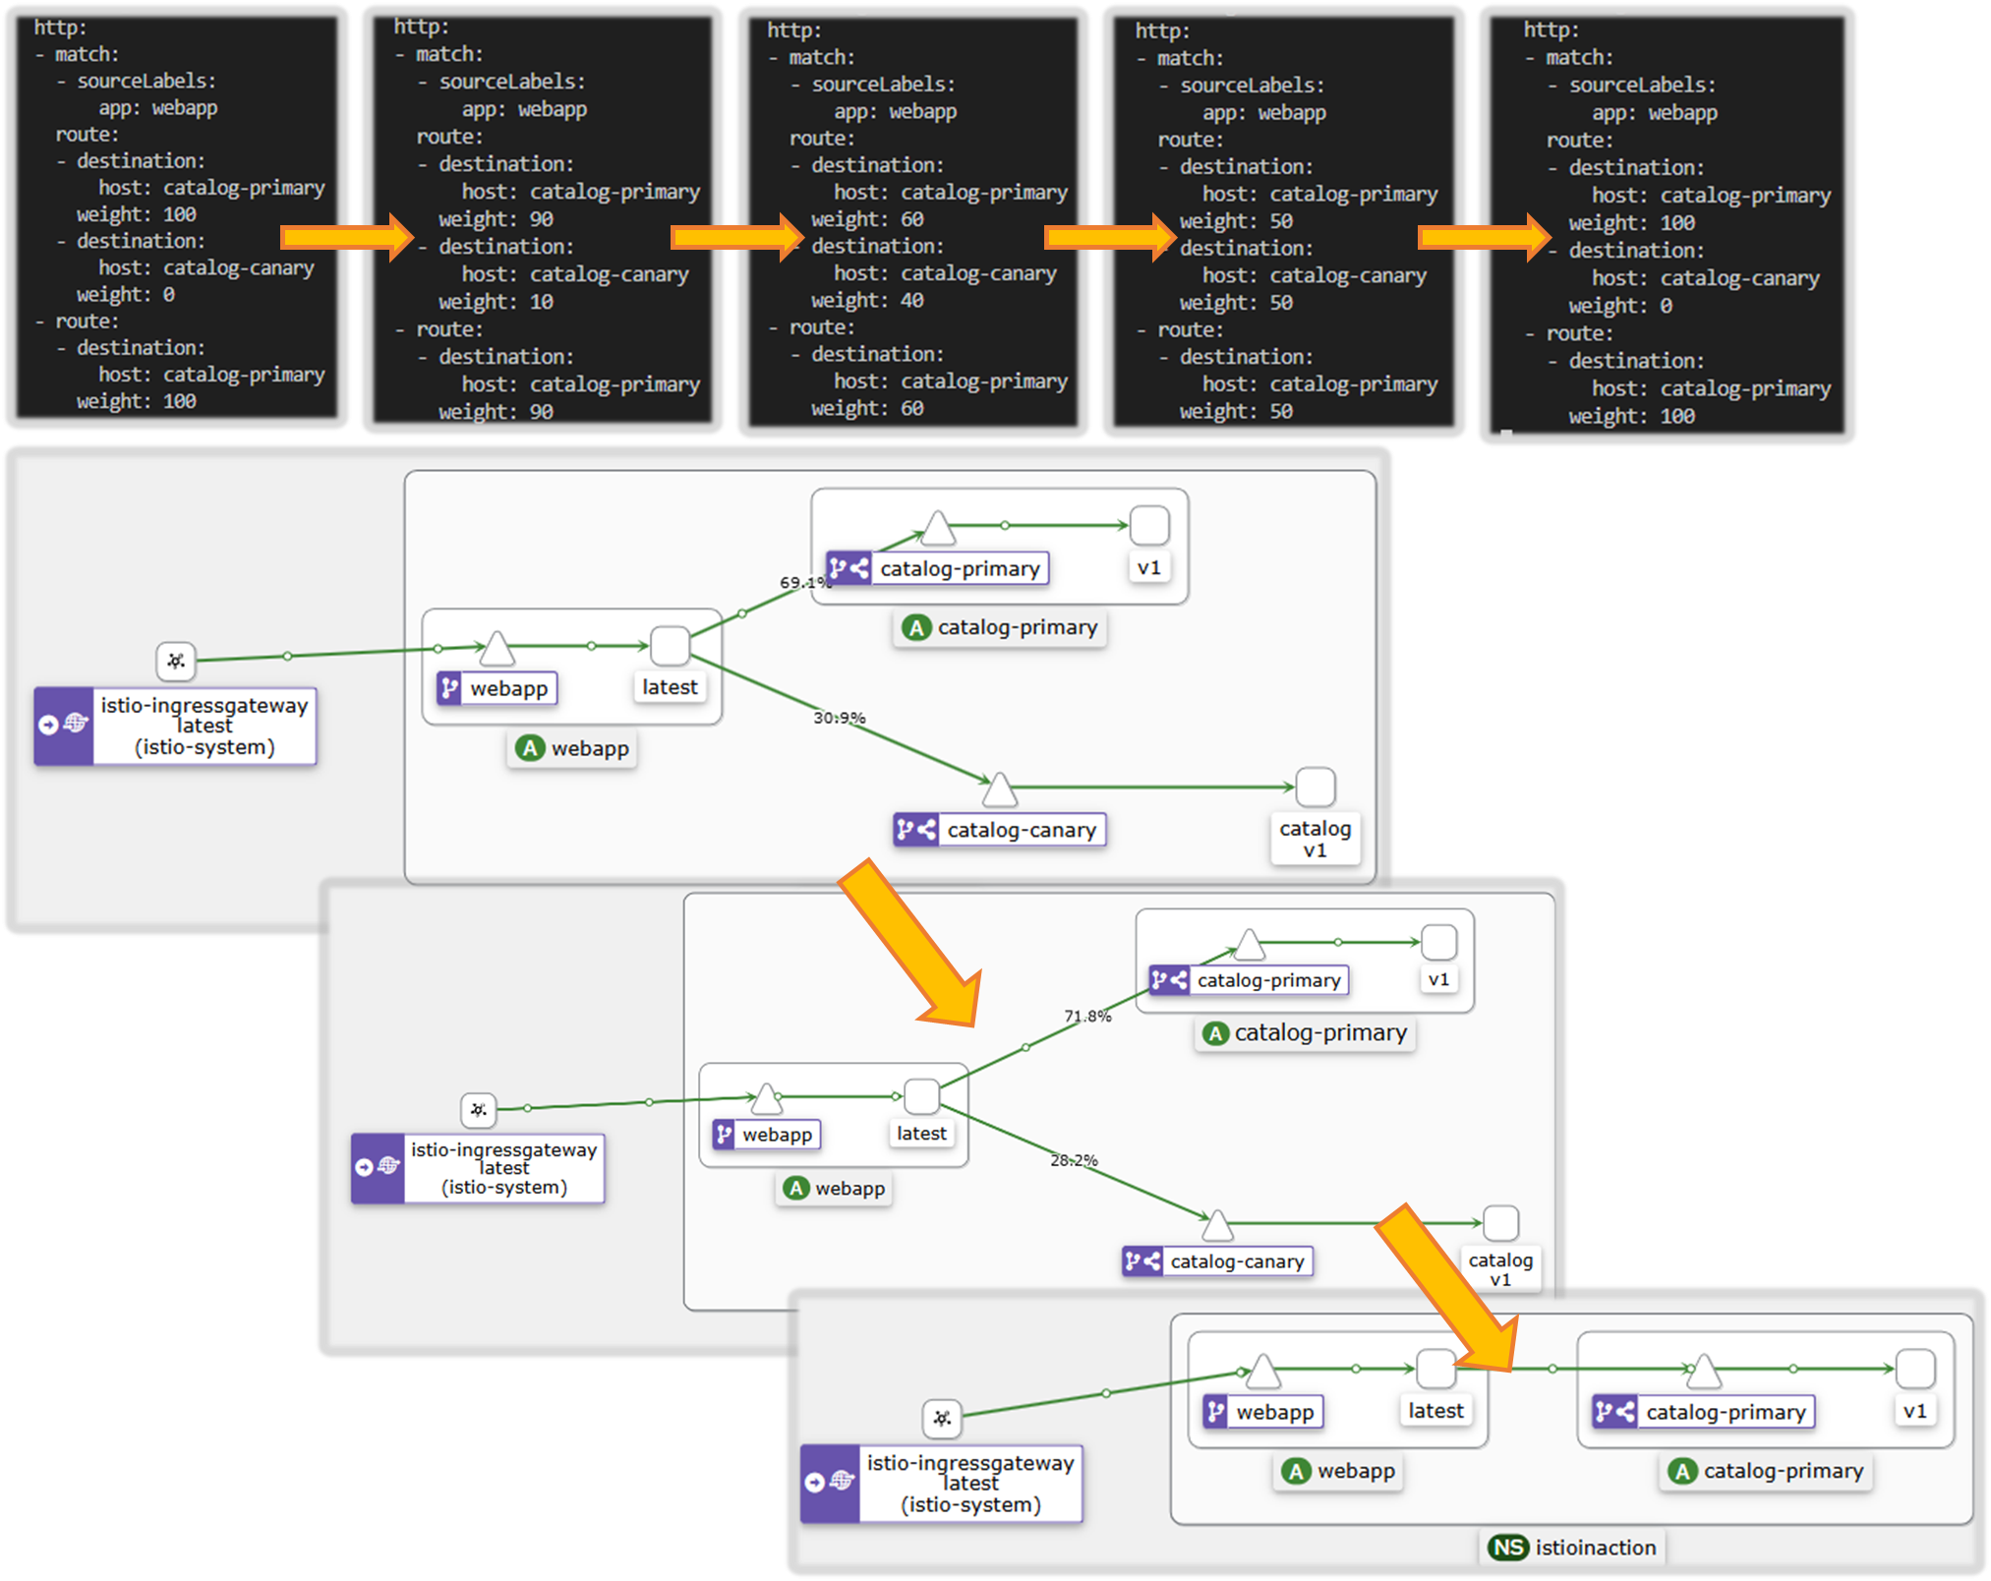Select ingressgateway node icon in istioinaction graph
This screenshot has height=1581, width=1991.
tap(942, 1418)
